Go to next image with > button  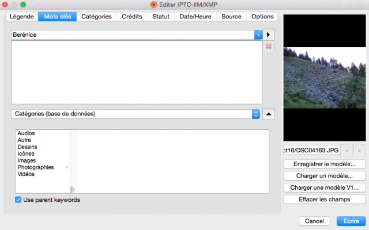[359, 151]
